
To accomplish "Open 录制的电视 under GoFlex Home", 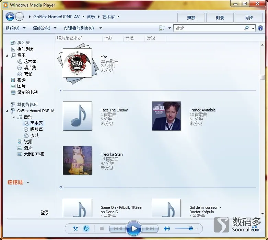I will (x=34, y=154).
